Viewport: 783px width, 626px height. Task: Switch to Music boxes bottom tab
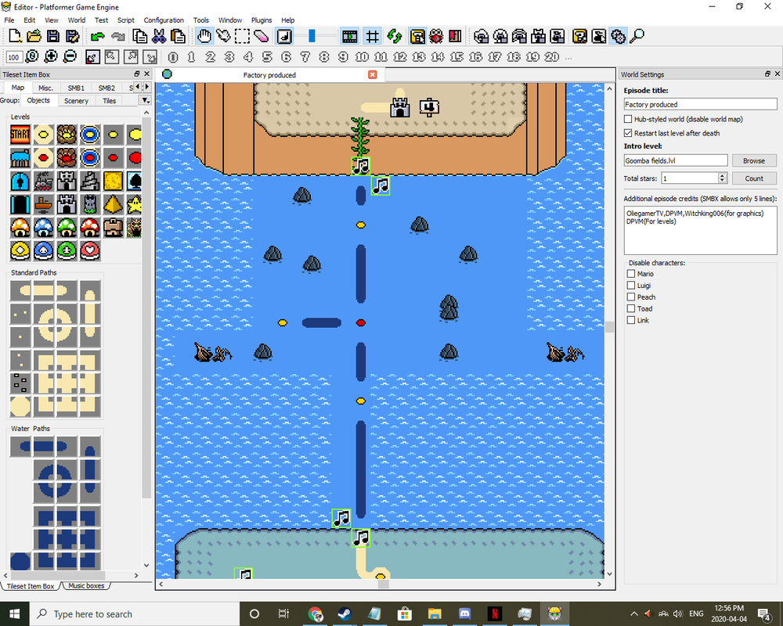(x=86, y=586)
